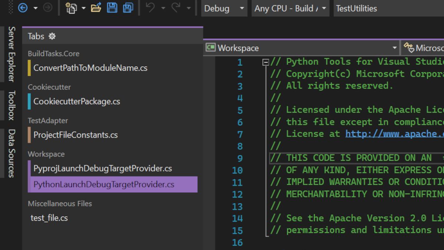
Task: Open ConvertPathToModuleName.cs tab
Action: click(90, 68)
